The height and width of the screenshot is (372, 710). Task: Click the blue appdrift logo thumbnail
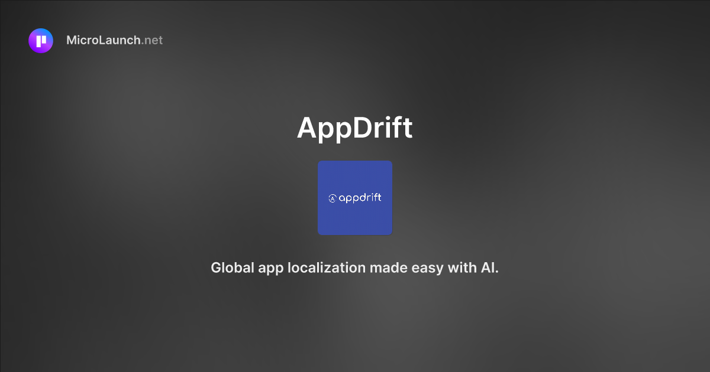(x=355, y=198)
